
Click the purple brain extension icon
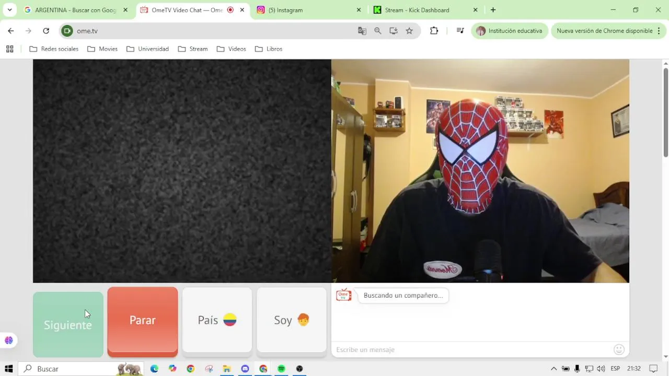(x=8, y=340)
